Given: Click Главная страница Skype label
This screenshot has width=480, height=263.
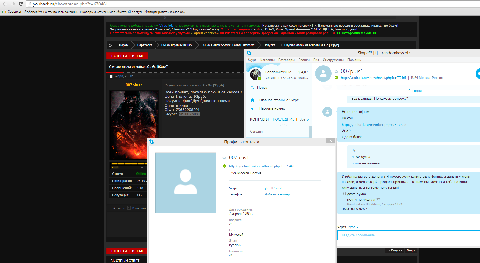Looking at the screenshot, I should (x=279, y=100).
